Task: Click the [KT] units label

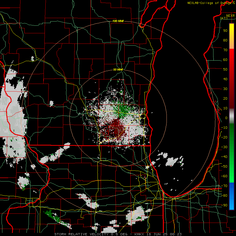Action: point(224,18)
